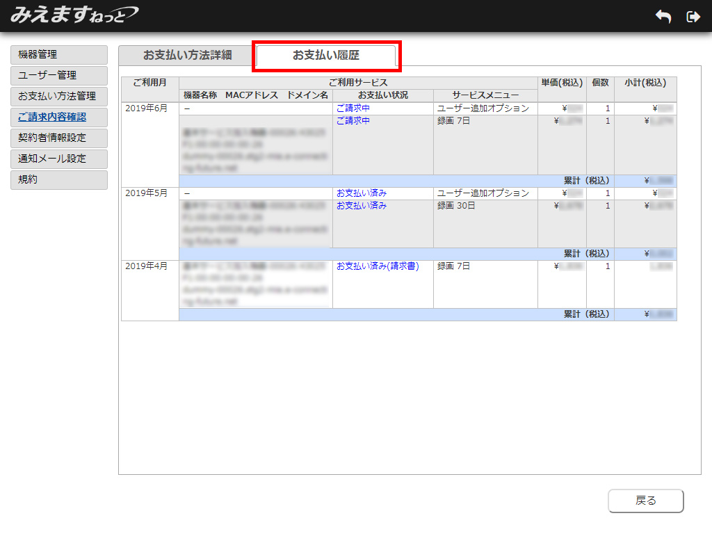Click ご請求中 link for June ユーザー追加オプション
This screenshot has height=534, width=712.
pyautogui.click(x=353, y=108)
